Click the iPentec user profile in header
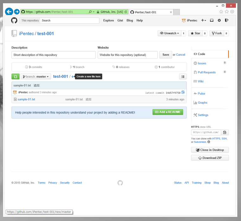Viewport: 241px width, 221px height. 190,20
